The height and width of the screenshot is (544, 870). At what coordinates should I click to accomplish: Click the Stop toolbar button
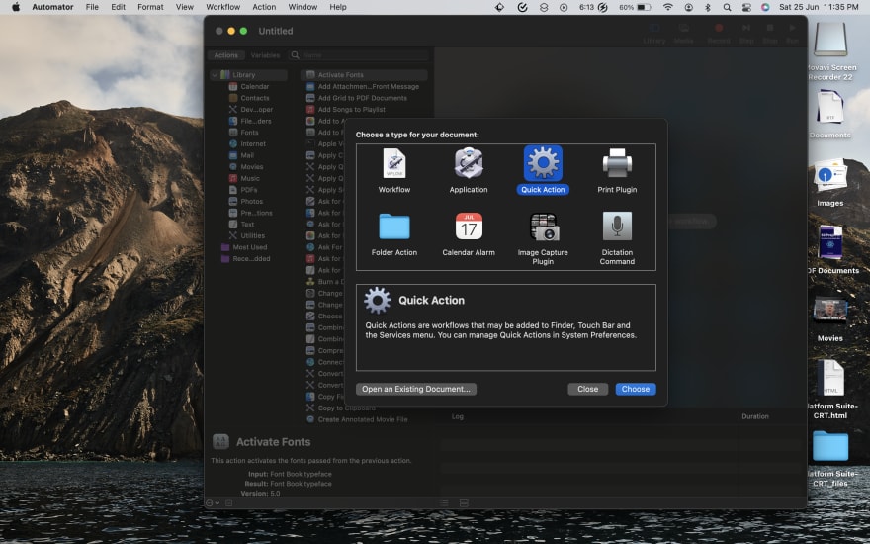coord(770,33)
